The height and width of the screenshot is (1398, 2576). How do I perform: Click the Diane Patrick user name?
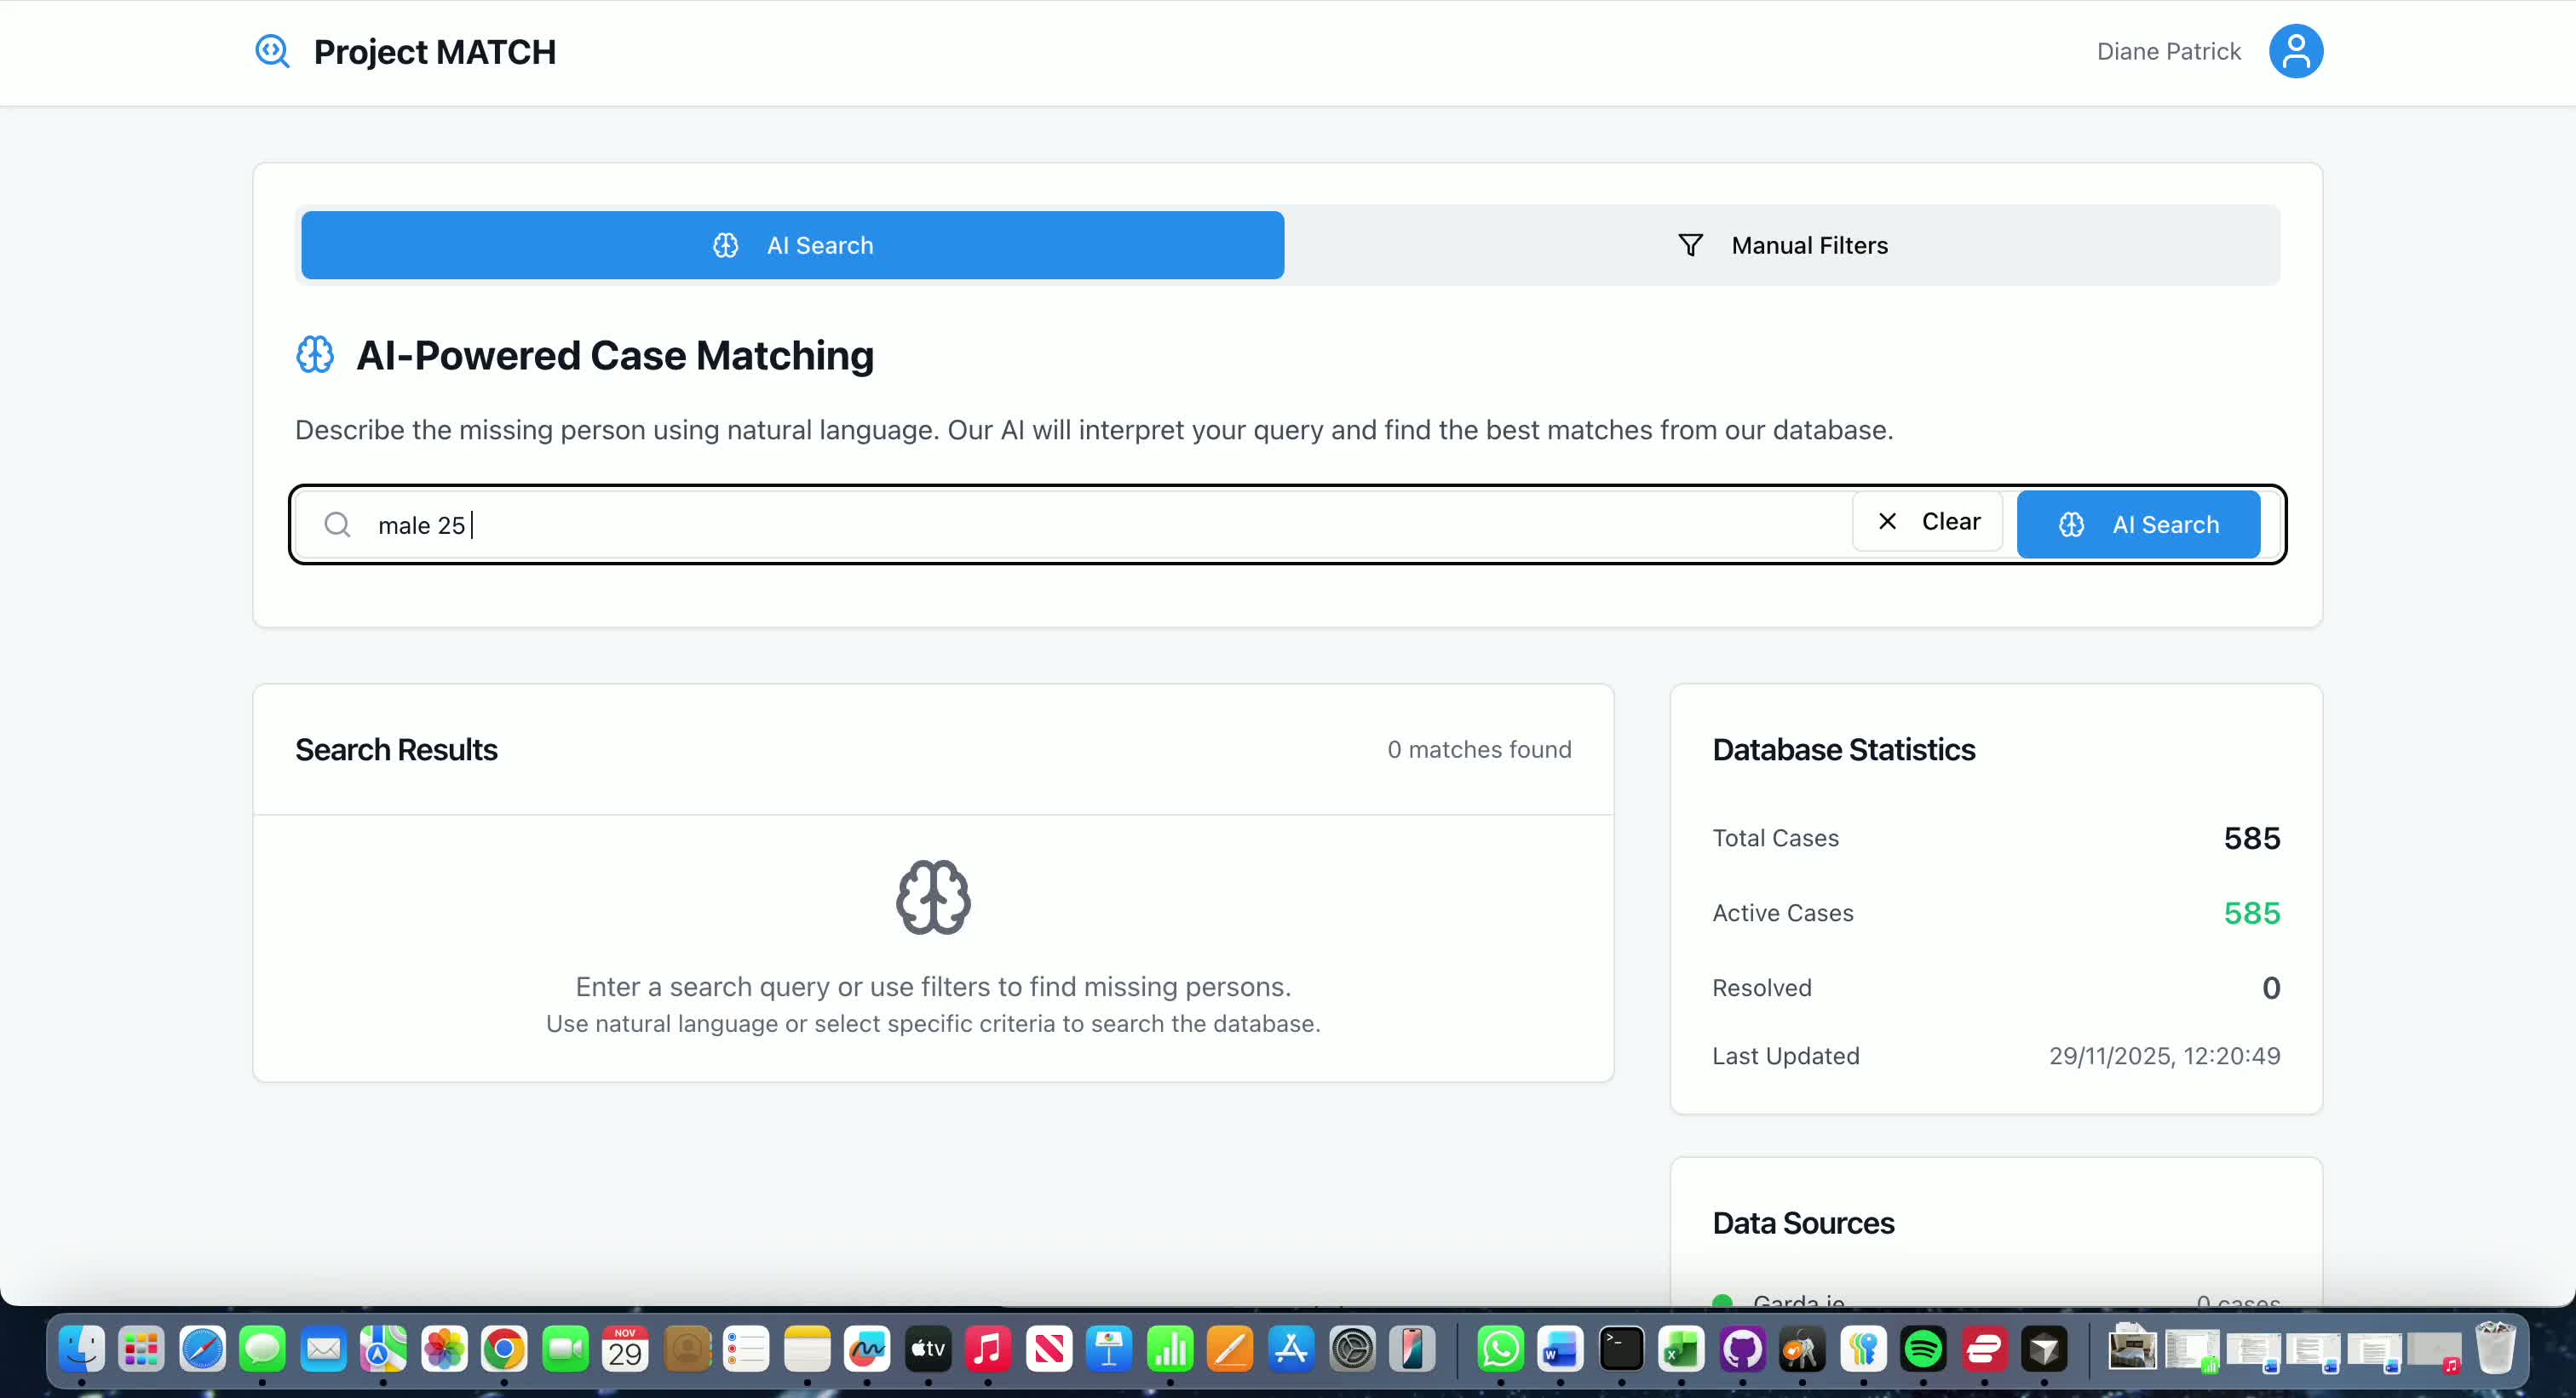point(2168,51)
